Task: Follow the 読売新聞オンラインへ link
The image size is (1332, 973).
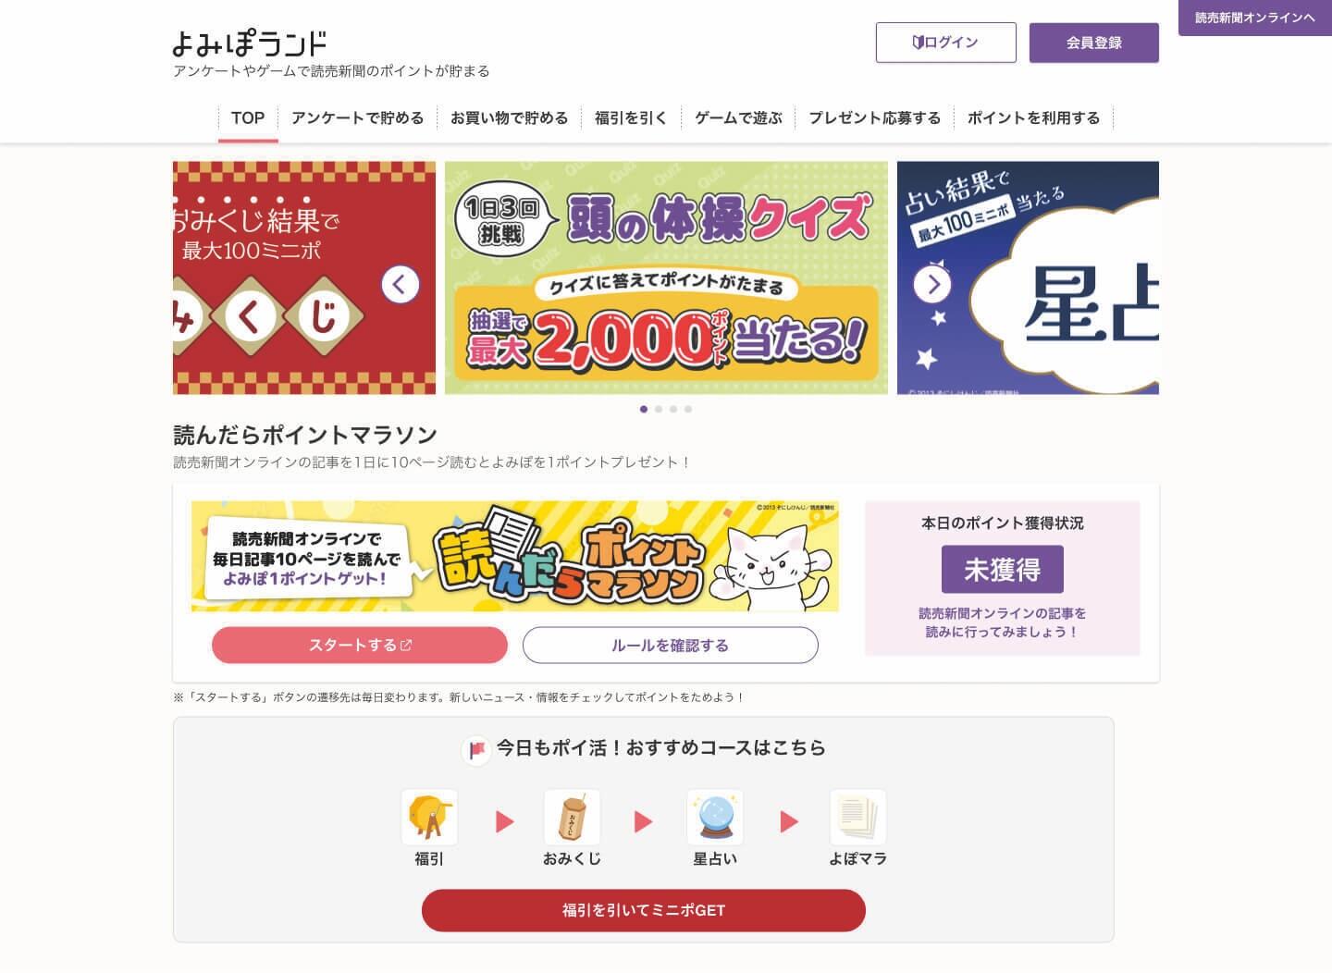Action: coord(1255,18)
